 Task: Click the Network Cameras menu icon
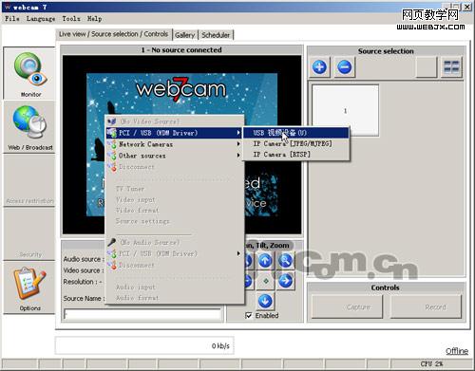(112, 144)
